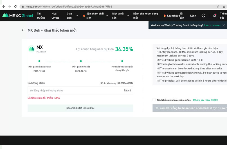Click MX Defi - Khai thác token mới heading
Image resolution: width=227 pixels, height=149 pixels.
52,30
